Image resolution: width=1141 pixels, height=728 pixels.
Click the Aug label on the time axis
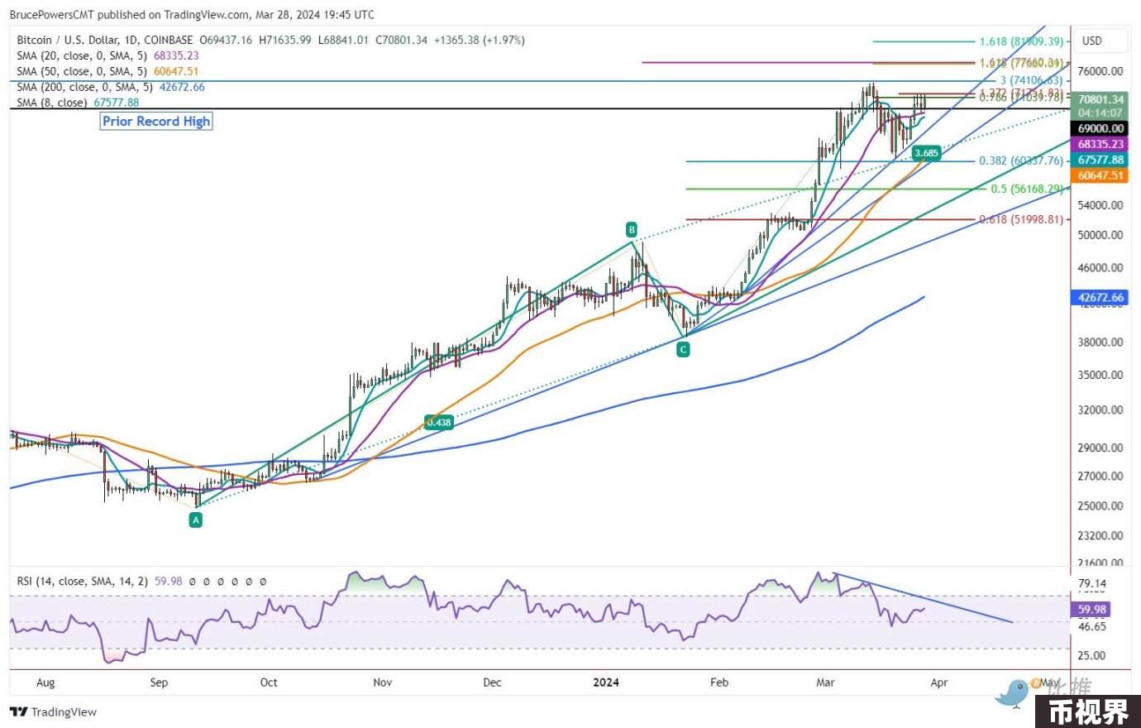[x=45, y=682]
